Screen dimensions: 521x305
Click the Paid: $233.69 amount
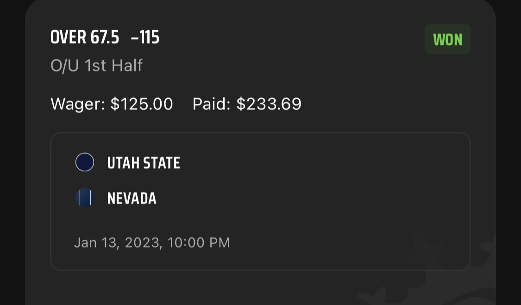(x=247, y=104)
